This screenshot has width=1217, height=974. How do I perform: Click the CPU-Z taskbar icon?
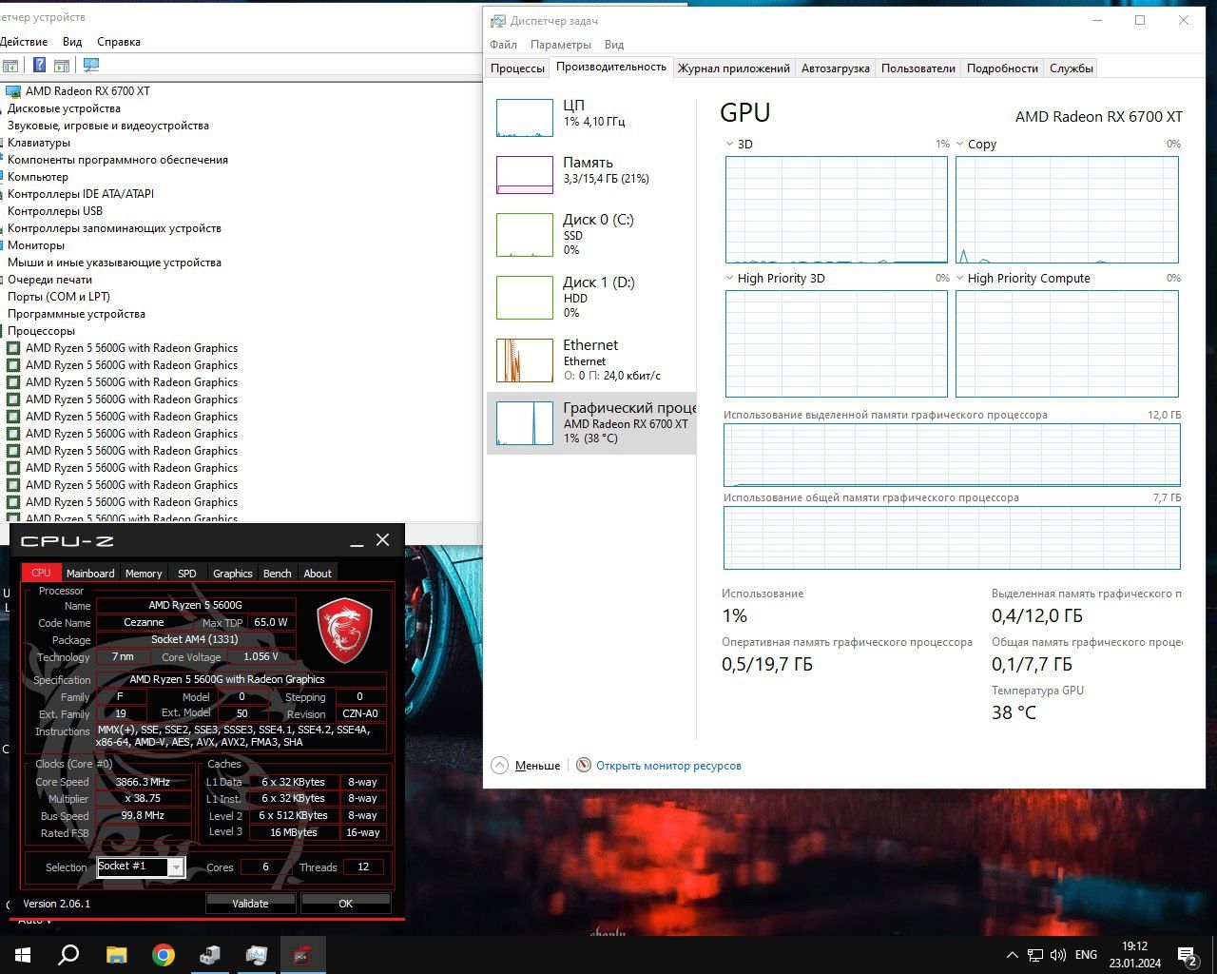point(302,955)
